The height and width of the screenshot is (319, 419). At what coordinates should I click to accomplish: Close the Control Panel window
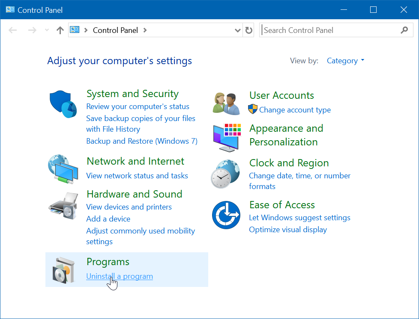(404, 10)
